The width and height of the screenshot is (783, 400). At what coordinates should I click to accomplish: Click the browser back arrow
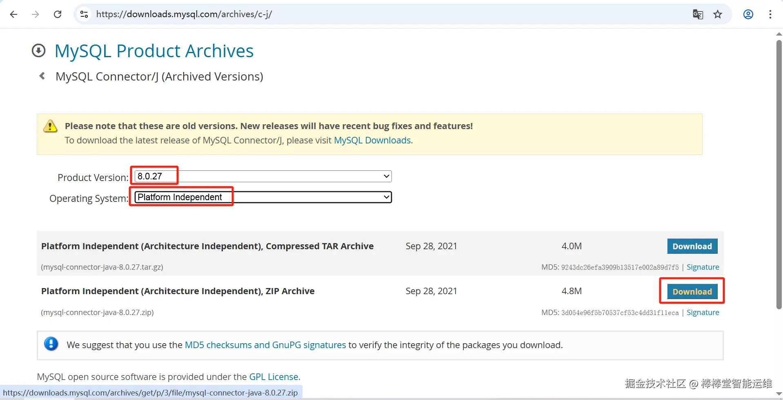(13, 14)
